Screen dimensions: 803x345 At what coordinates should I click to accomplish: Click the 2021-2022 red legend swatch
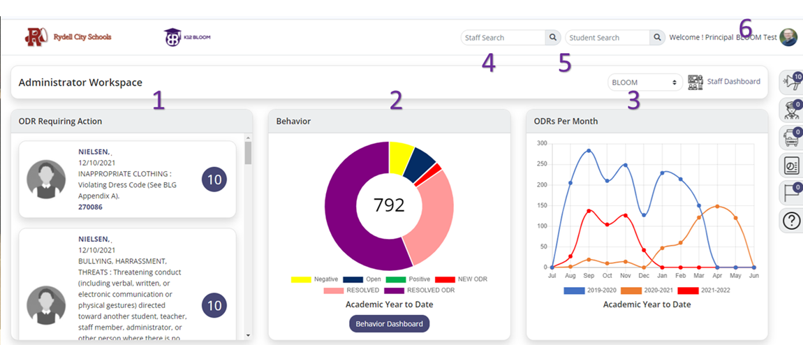(x=688, y=291)
